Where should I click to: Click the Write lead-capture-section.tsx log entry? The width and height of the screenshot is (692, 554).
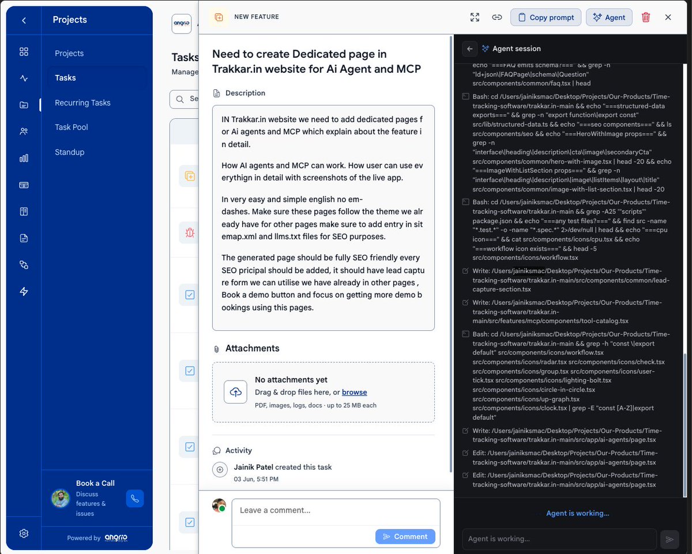565,280
